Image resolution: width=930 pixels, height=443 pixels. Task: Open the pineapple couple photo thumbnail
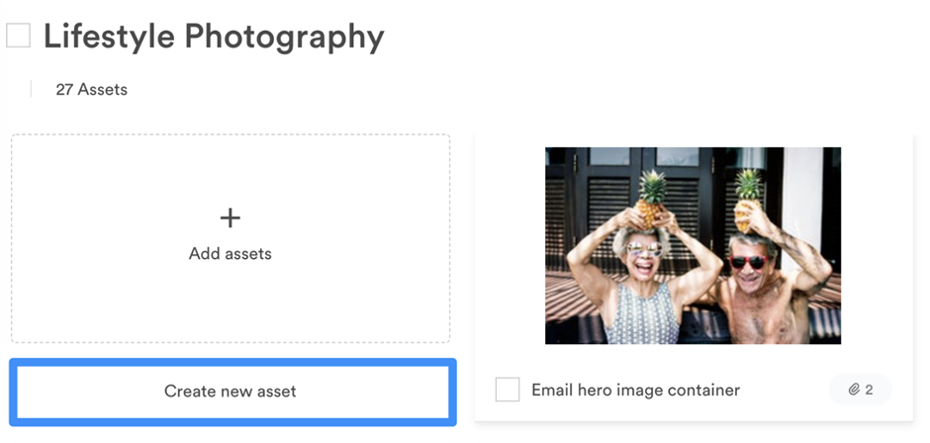click(693, 245)
